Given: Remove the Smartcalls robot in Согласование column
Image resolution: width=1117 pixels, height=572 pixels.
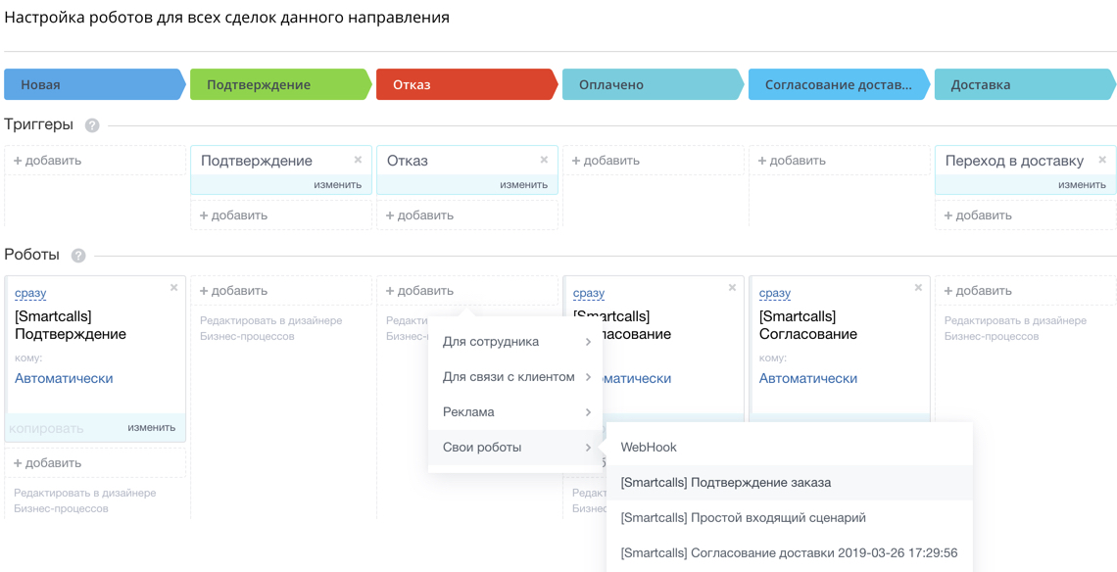Looking at the screenshot, I should point(918,288).
